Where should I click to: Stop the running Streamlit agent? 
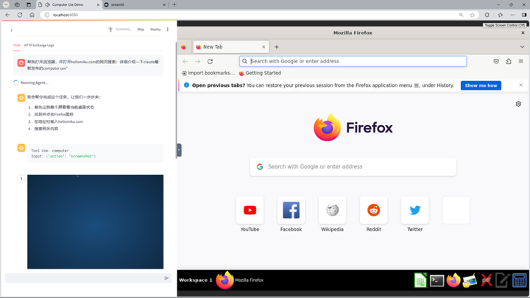141,29
